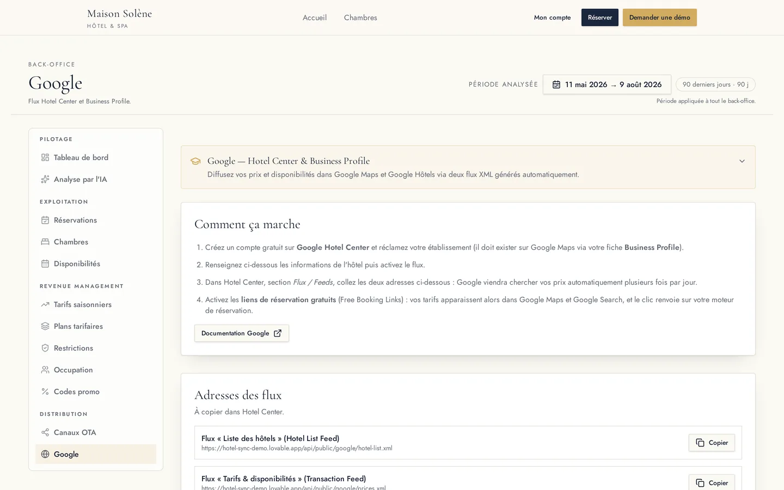Screen dimensions: 784x490
Task: Click Accueil in top navigation
Action: click(315, 17)
